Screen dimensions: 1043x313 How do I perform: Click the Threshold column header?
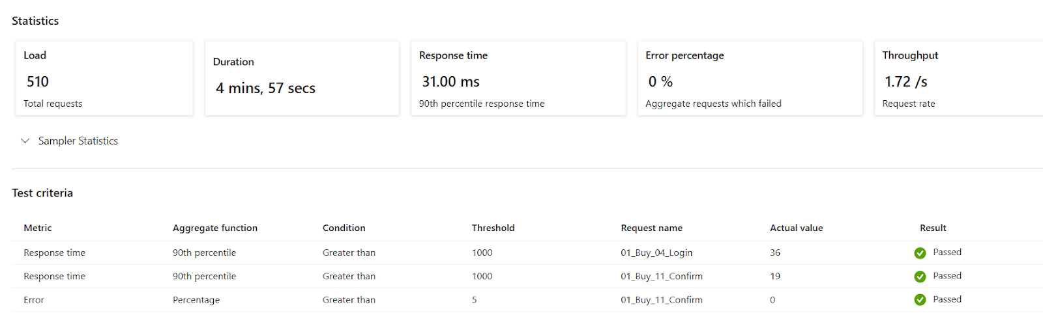coord(493,228)
